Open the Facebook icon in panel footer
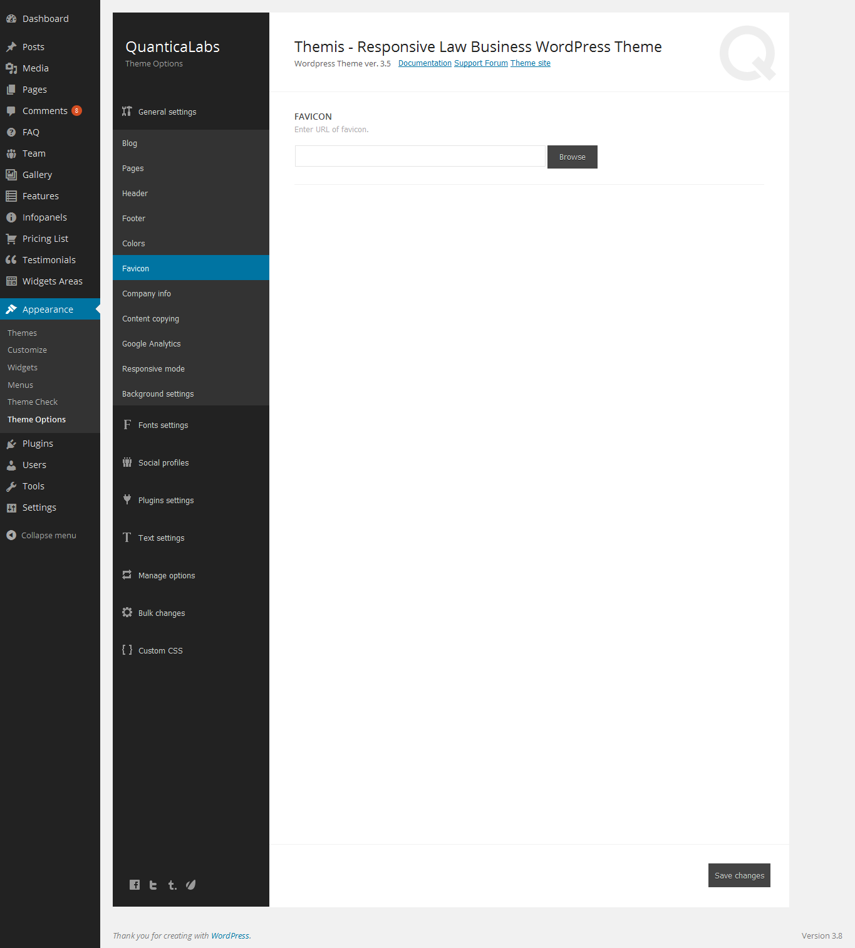The image size is (855, 948). point(135,885)
